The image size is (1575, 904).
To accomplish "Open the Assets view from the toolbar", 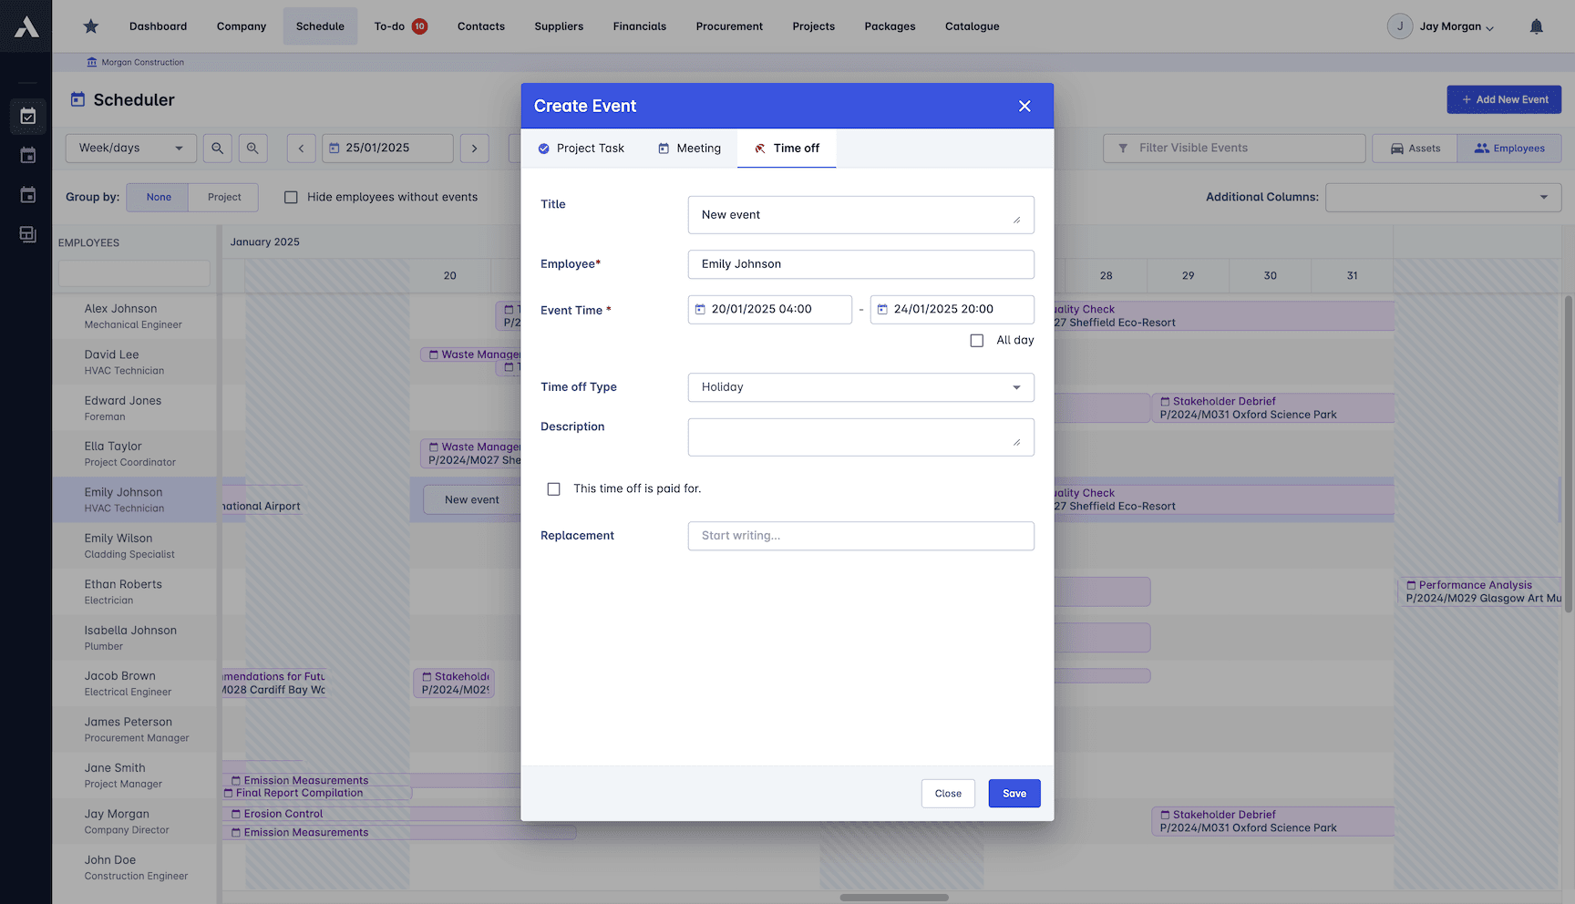I will (x=1415, y=148).
